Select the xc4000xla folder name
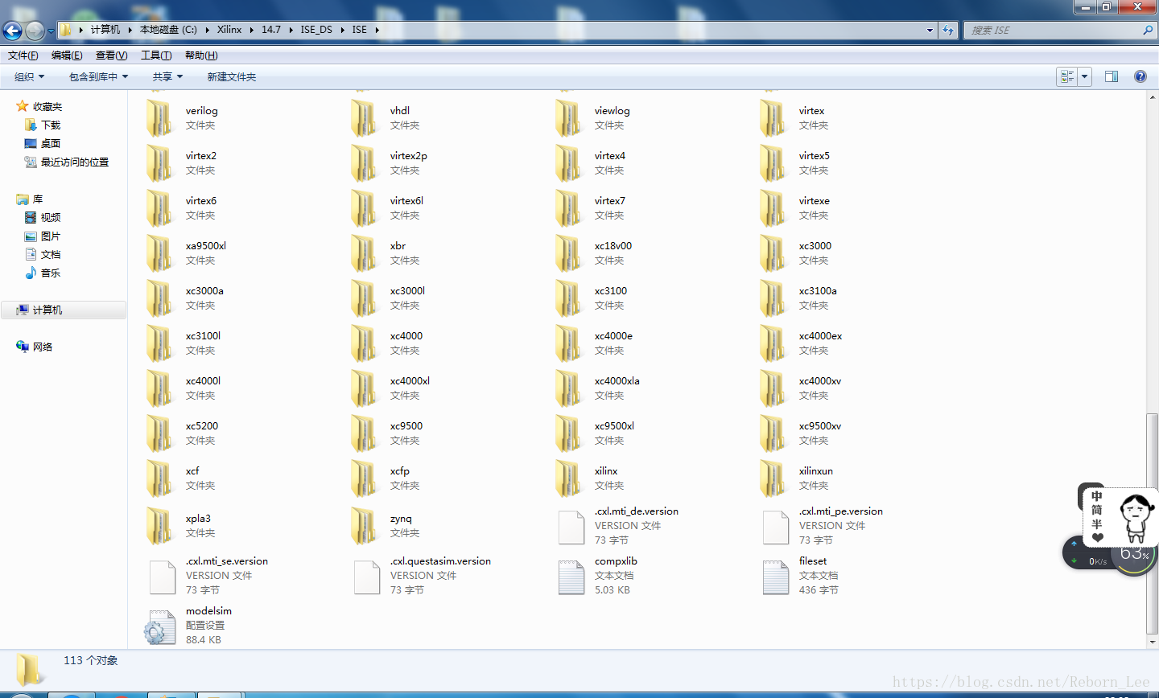 tap(617, 381)
